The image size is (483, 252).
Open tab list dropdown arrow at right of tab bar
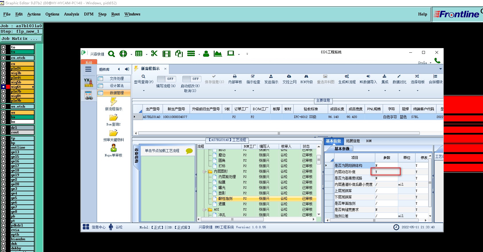pyautogui.click(x=440, y=69)
